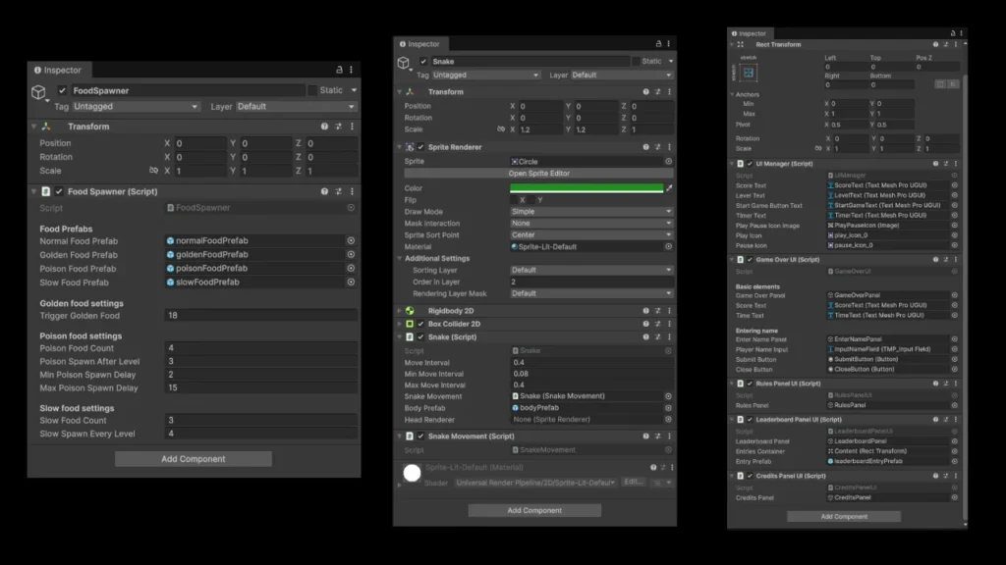This screenshot has width=1006, height=565.
Task: Open Food Spawner script options menu
Action: [x=353, y=191]
